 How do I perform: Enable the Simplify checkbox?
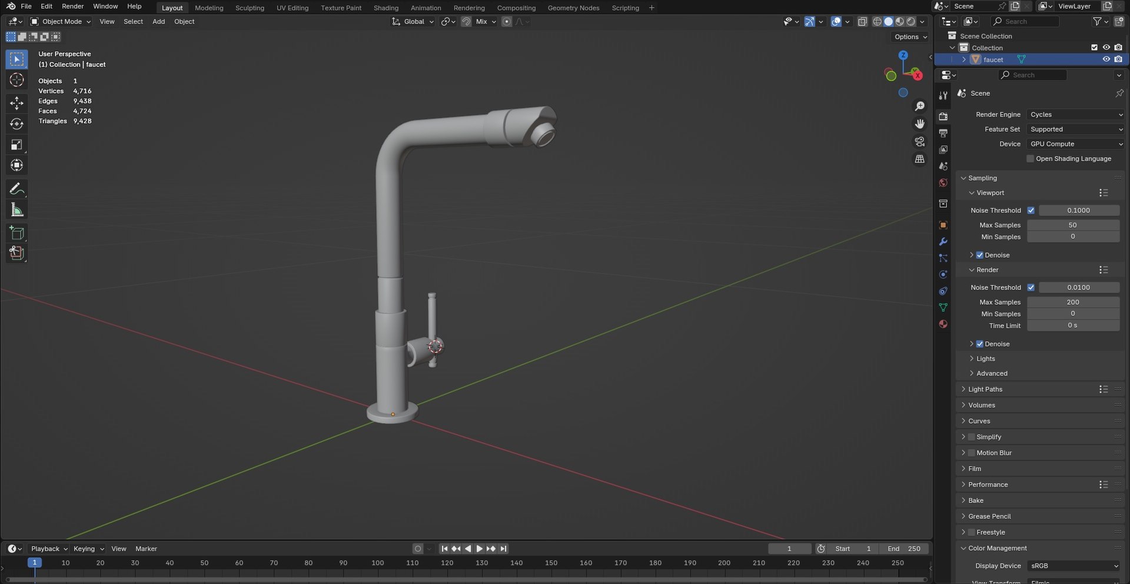tap(971, 437)
